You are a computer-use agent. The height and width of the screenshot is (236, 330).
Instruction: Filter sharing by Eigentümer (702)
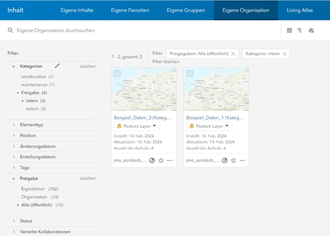40,189
